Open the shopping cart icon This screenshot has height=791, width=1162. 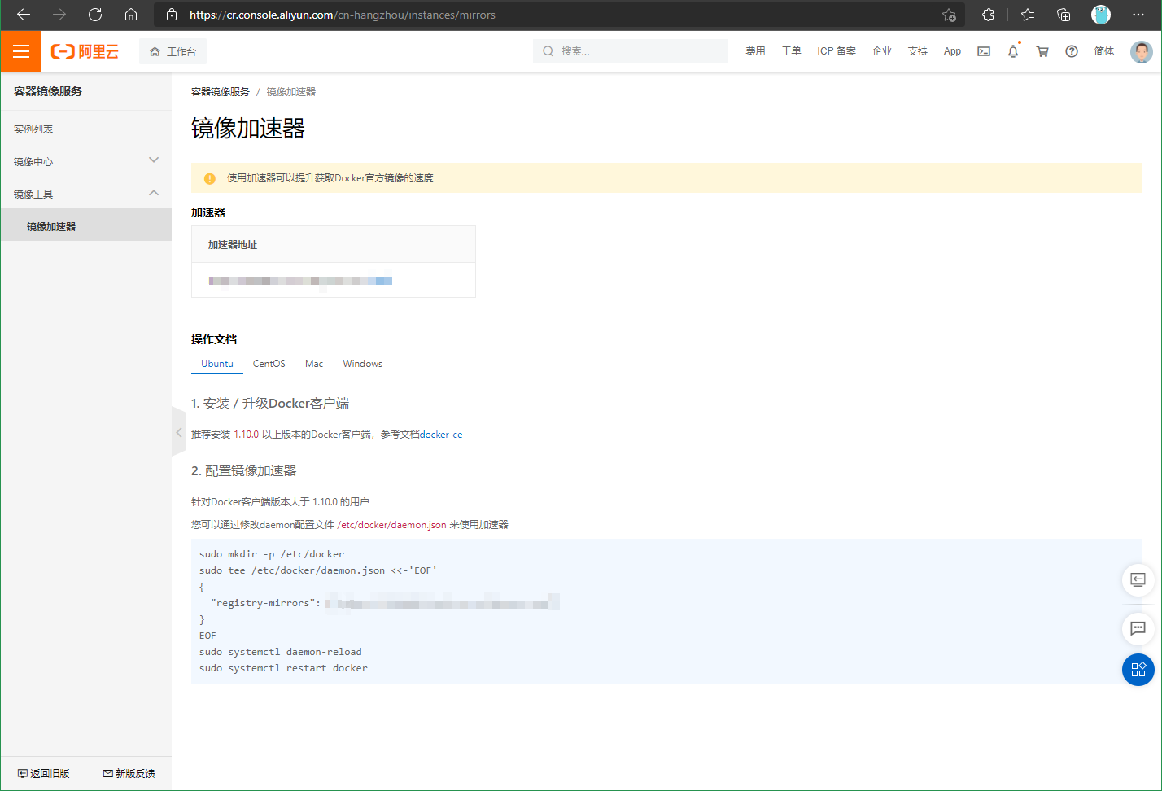[x=1042, y=50]
